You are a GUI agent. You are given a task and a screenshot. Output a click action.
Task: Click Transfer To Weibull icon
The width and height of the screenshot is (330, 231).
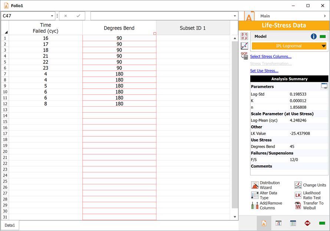tap(298, 205)
